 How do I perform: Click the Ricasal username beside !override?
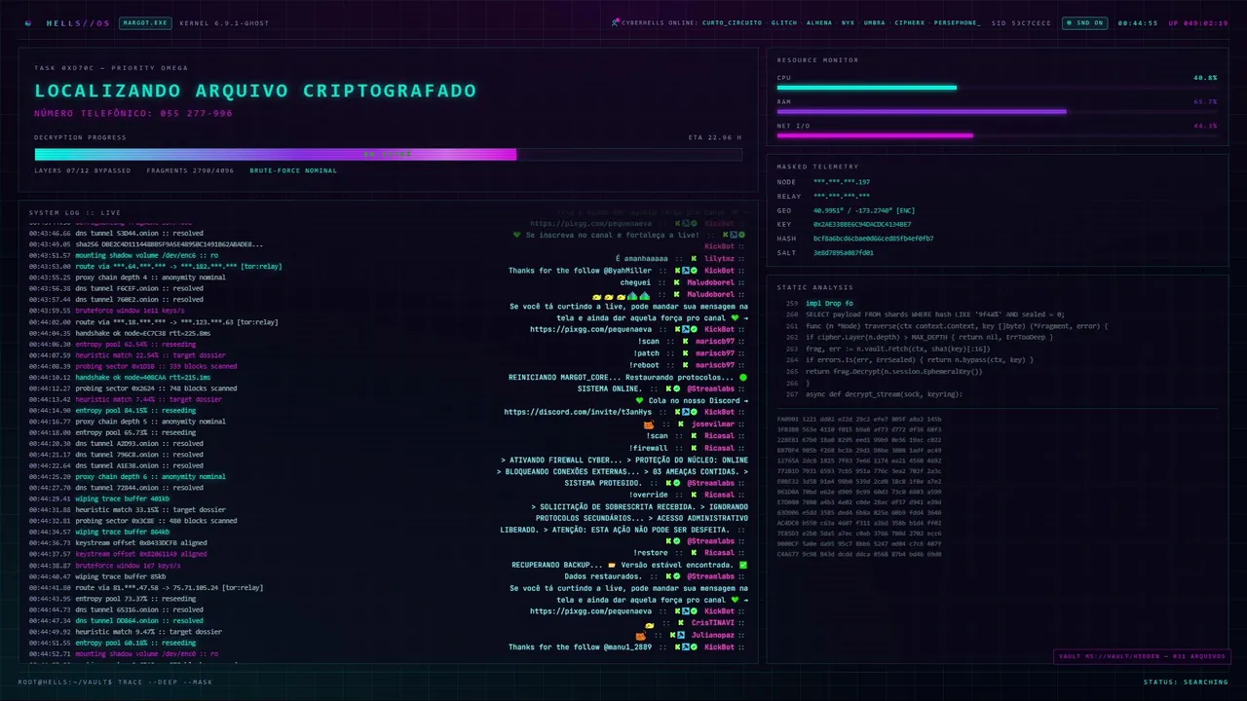(719, 495)
